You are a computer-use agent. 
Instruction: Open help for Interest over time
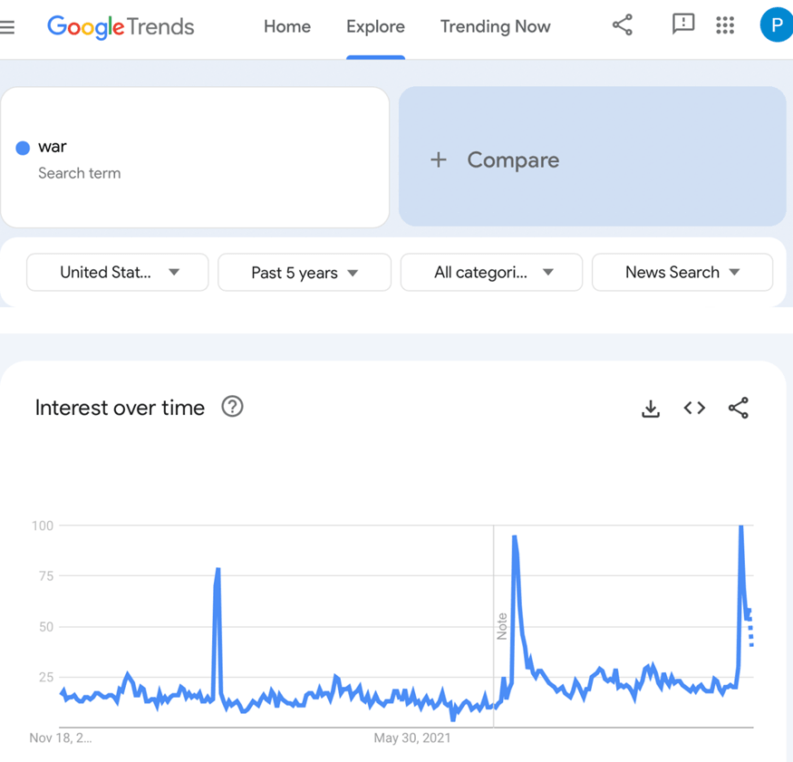(x=233, y=407)
